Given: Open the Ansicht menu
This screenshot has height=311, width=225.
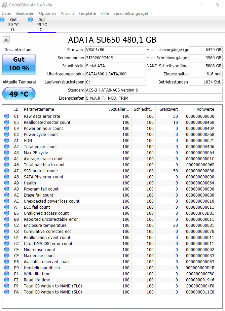Looking at the screenshot, I should pos(67,13).
